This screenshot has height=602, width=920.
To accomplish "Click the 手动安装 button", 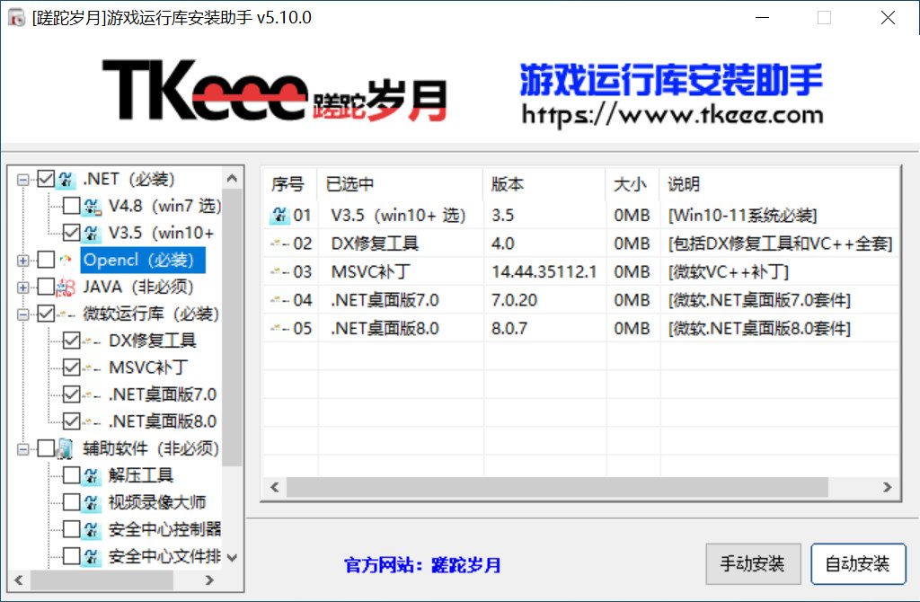I will click(753, 564).
